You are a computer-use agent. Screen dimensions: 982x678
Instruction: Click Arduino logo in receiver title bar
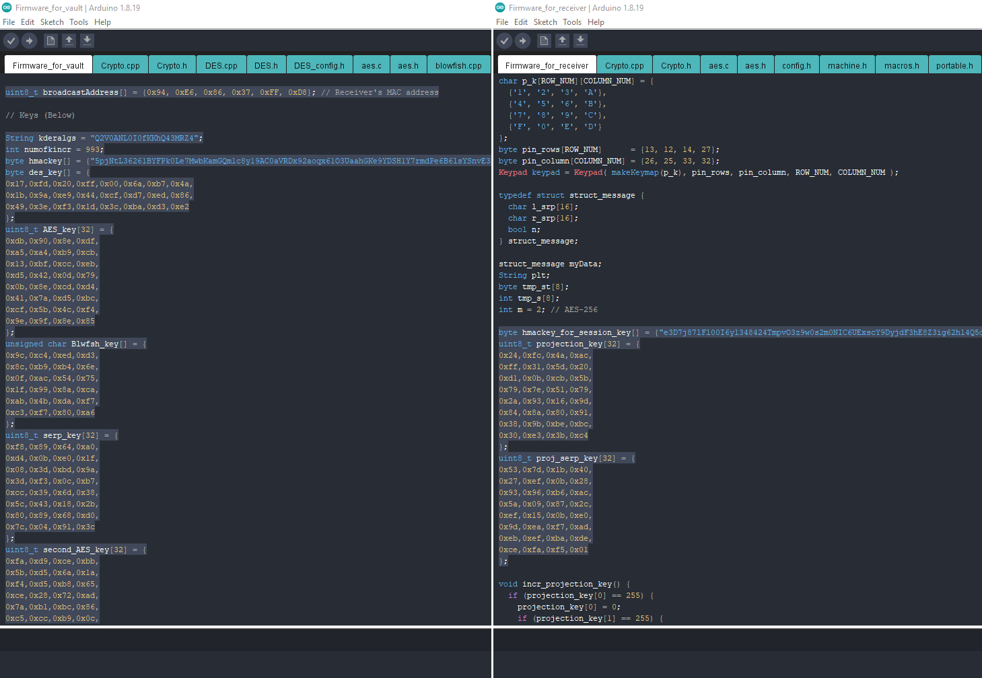tap(500, 7)
